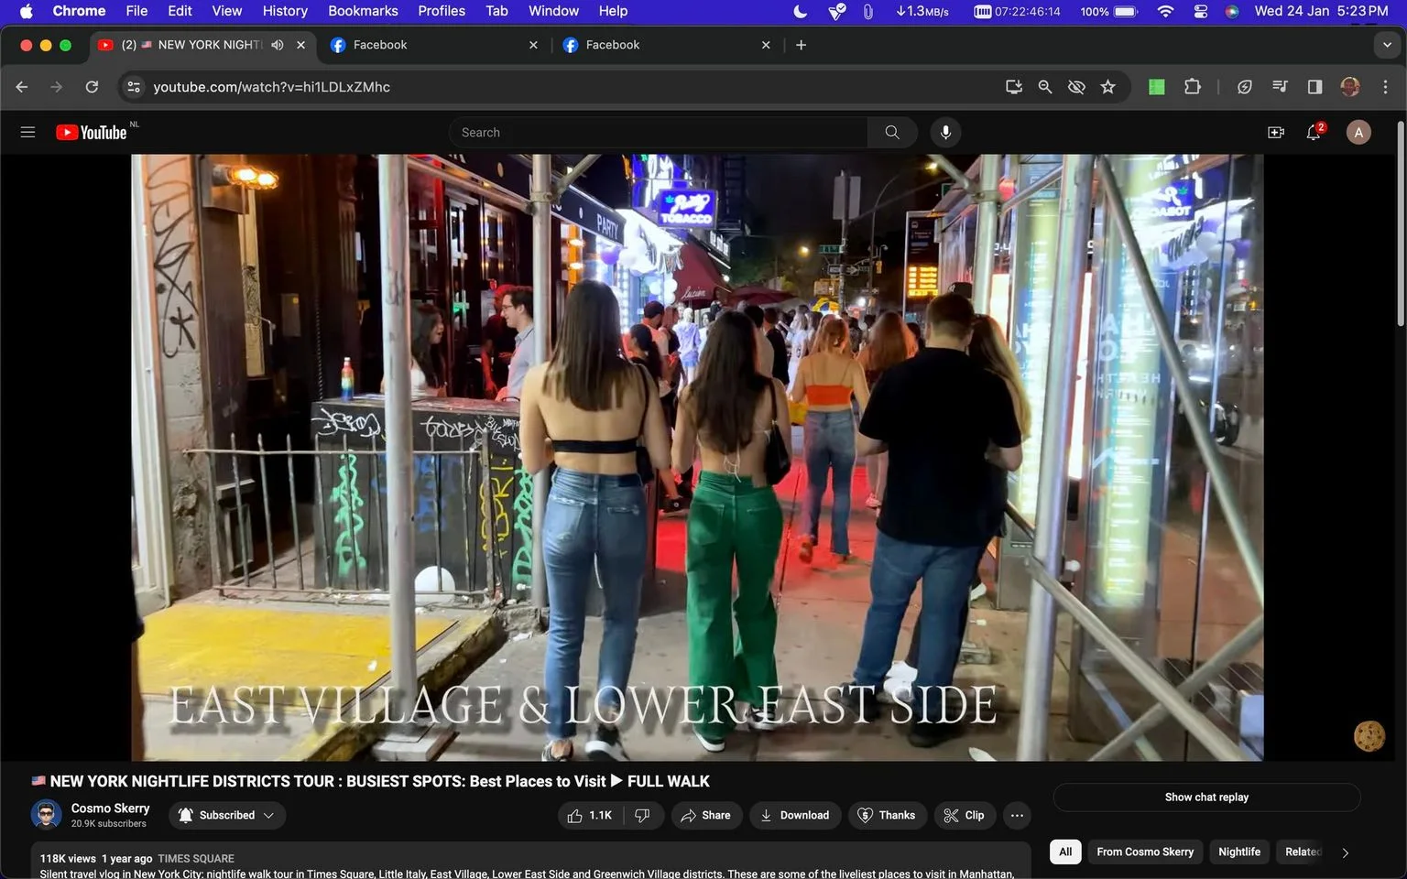Expand the tab search chevron
Screen dimensions: 1407x879
pos(1387,45)
